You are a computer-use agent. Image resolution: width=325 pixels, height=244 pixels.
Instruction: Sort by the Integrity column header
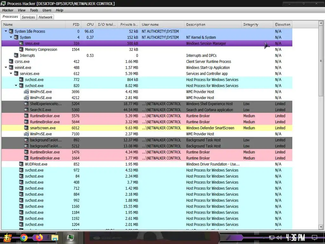(257, 24)
